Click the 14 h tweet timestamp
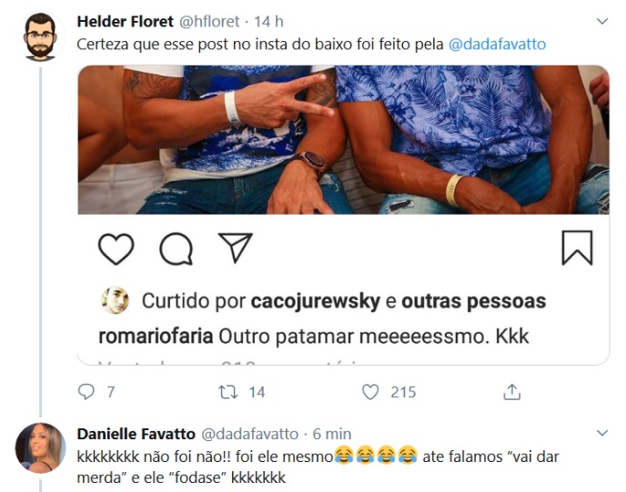Screen dimensions: 626x492 tap(268, 22)
